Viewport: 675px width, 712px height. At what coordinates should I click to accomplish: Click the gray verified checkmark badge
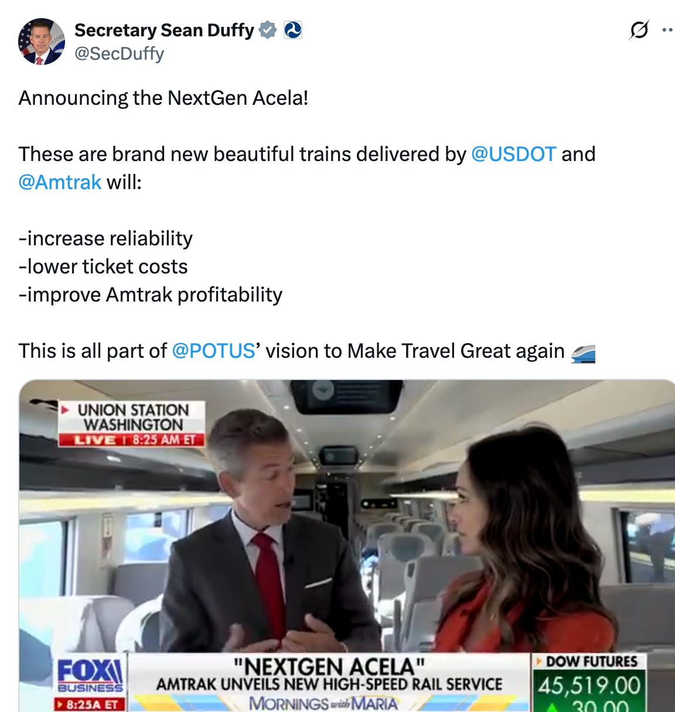[268, 29]
